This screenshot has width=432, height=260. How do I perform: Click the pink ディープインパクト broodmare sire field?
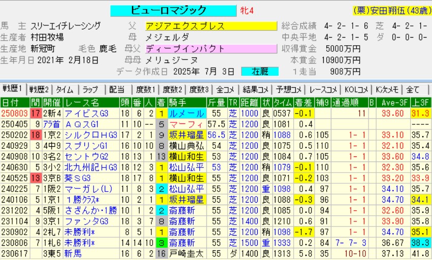pos(210,49)
